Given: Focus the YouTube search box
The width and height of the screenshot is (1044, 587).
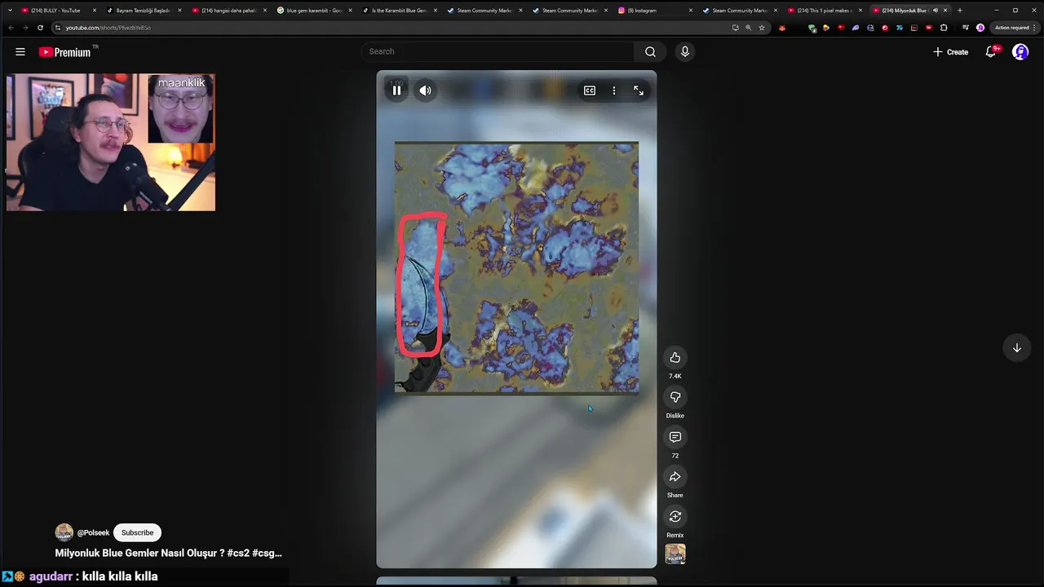Looking at the screenshot, I should [498, 51].
